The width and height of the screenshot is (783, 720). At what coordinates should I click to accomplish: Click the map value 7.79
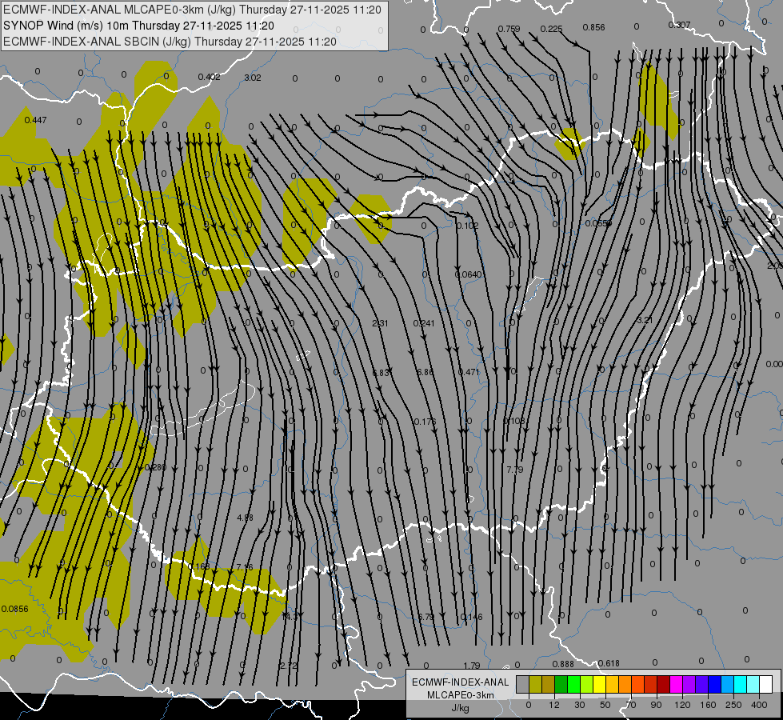[x=515, y=470]
